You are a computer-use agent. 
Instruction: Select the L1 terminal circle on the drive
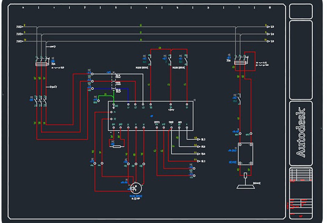pos(128,104)
